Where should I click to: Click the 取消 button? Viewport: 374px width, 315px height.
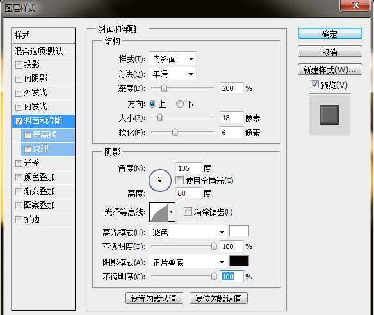coord(330,51)
